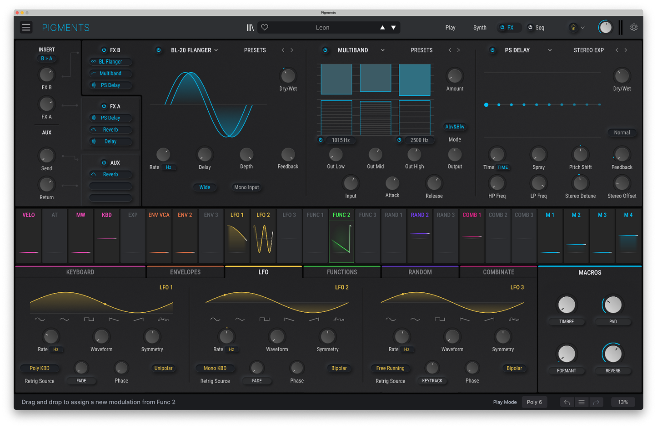Switch to the Synth view

[480, 28]
